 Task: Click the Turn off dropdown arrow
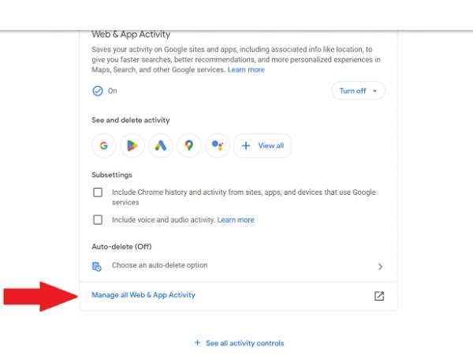pyautogui.click(x=374, y=91)
